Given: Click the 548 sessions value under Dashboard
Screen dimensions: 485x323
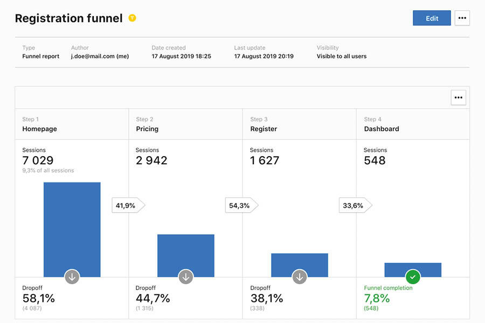Looking at the screenshot, I should pos(375,160).
